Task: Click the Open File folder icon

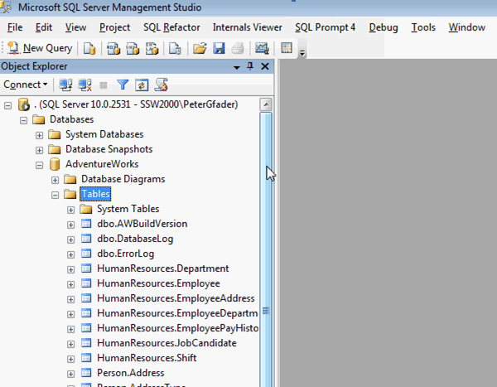Action: 200,48
